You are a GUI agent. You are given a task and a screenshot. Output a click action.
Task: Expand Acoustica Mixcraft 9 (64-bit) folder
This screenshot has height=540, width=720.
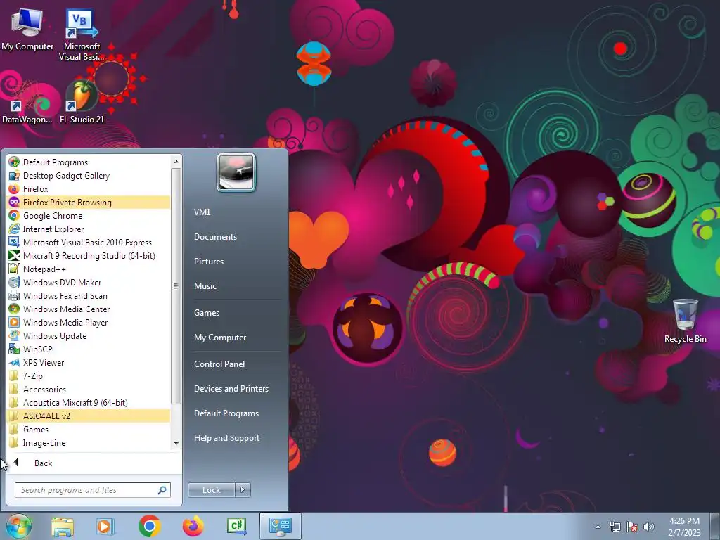89,402
